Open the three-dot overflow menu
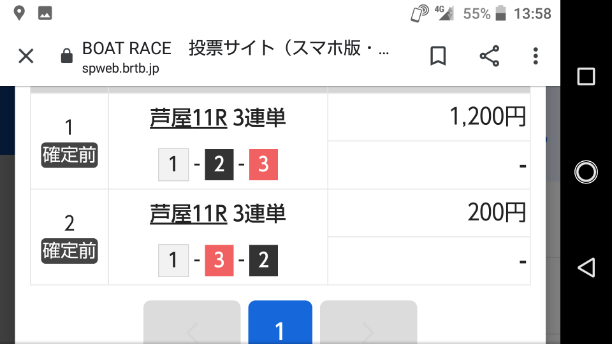Viewport: 612px width, 344px height. point(535,56)
